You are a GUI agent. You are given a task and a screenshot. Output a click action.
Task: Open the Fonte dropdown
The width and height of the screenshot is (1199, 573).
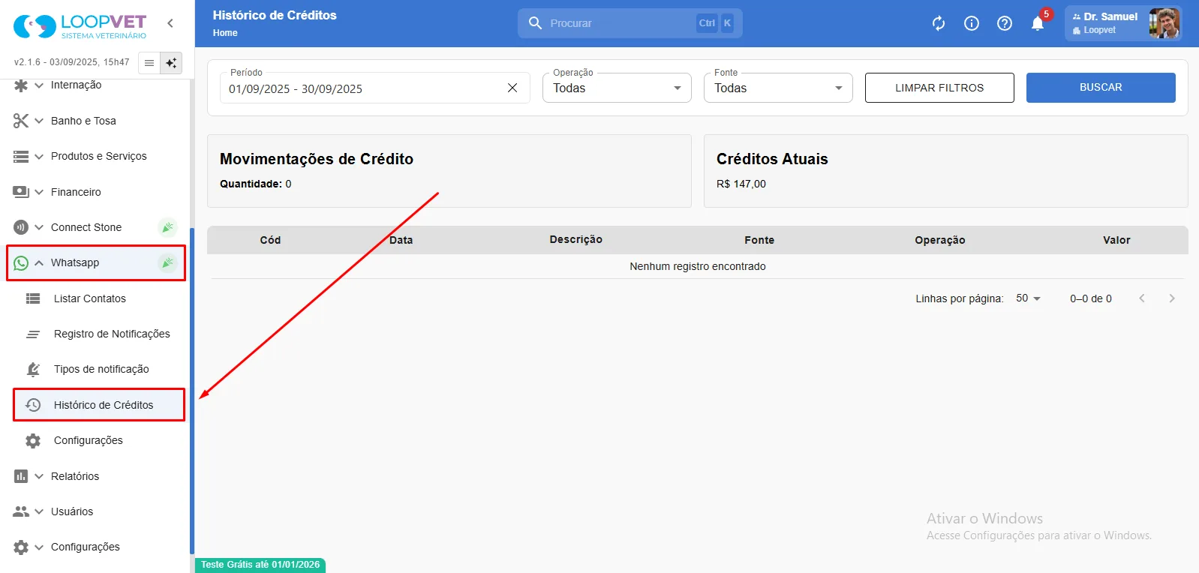[778, 88]
